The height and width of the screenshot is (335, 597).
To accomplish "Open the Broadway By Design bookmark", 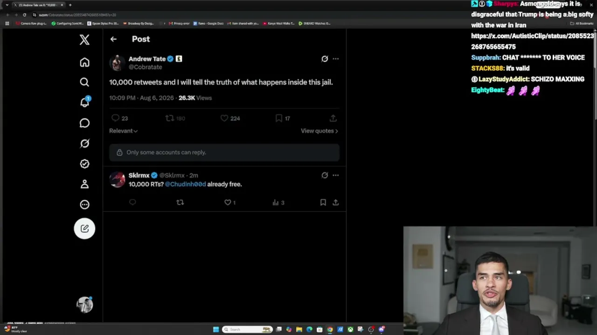I will click(x=139, y=23).
